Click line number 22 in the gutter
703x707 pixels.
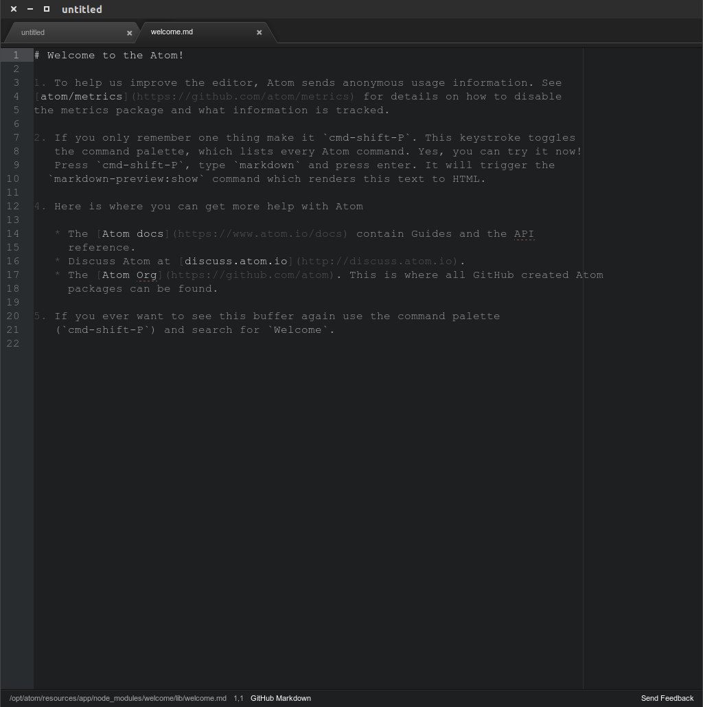tap(13, 344)
